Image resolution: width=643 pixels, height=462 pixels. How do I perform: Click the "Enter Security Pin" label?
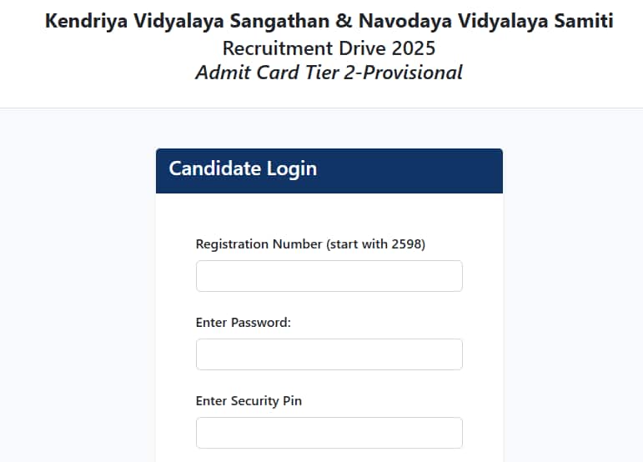pos(249,401)
